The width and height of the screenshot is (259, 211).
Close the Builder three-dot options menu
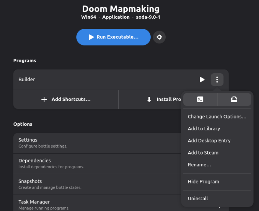click(217, 80)
